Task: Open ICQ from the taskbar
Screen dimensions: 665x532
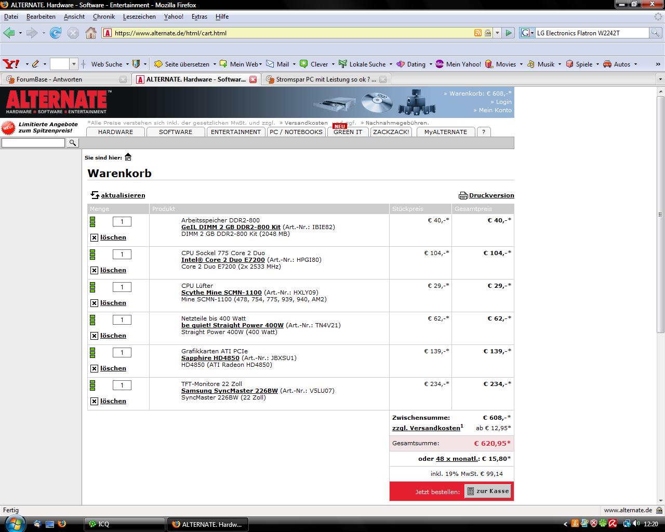Action: click(x=125, y=524)
